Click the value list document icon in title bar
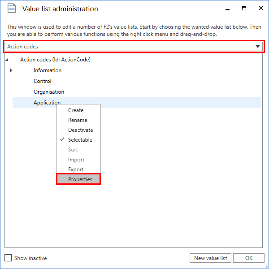Screen dimensions: 269x269 tap(12, 9)
